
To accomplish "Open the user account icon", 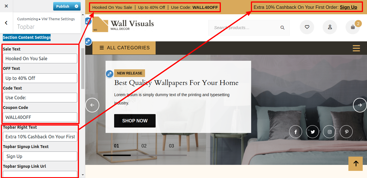I will (x=330, y=27).
